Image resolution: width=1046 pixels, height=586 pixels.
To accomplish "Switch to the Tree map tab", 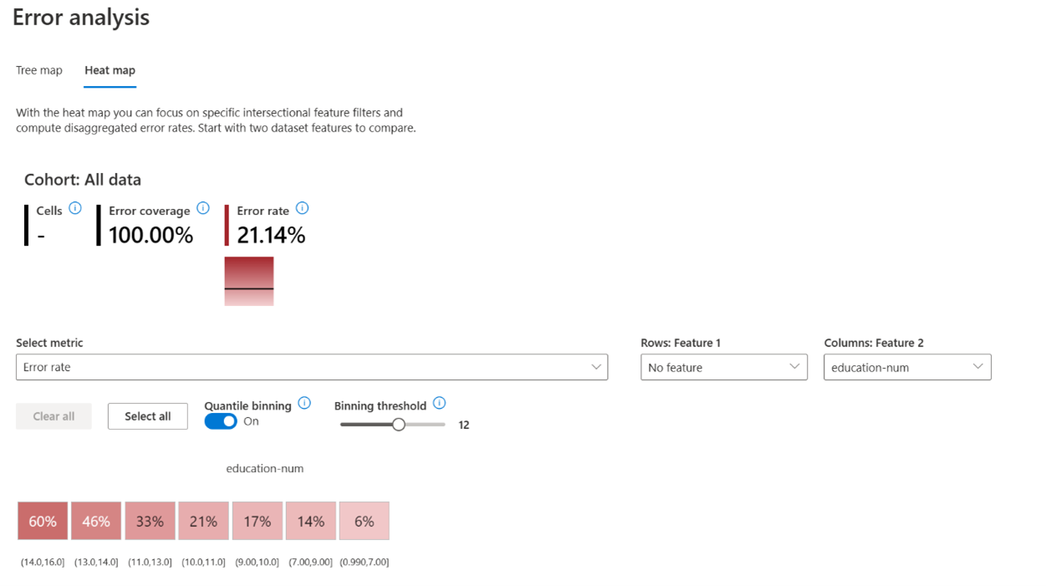I will (38, 70).
